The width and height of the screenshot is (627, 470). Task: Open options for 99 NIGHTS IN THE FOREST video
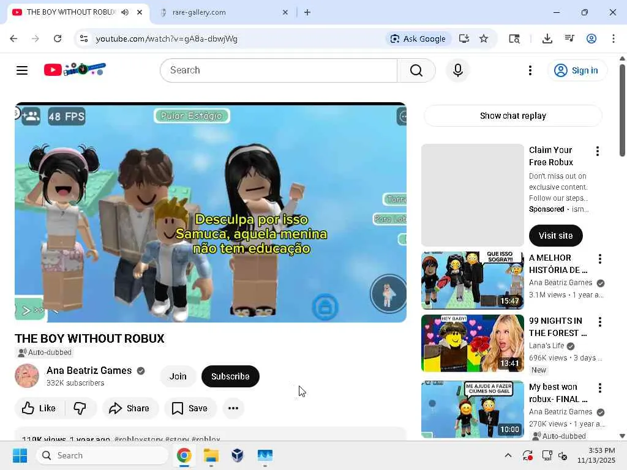(x=600, y=322)
